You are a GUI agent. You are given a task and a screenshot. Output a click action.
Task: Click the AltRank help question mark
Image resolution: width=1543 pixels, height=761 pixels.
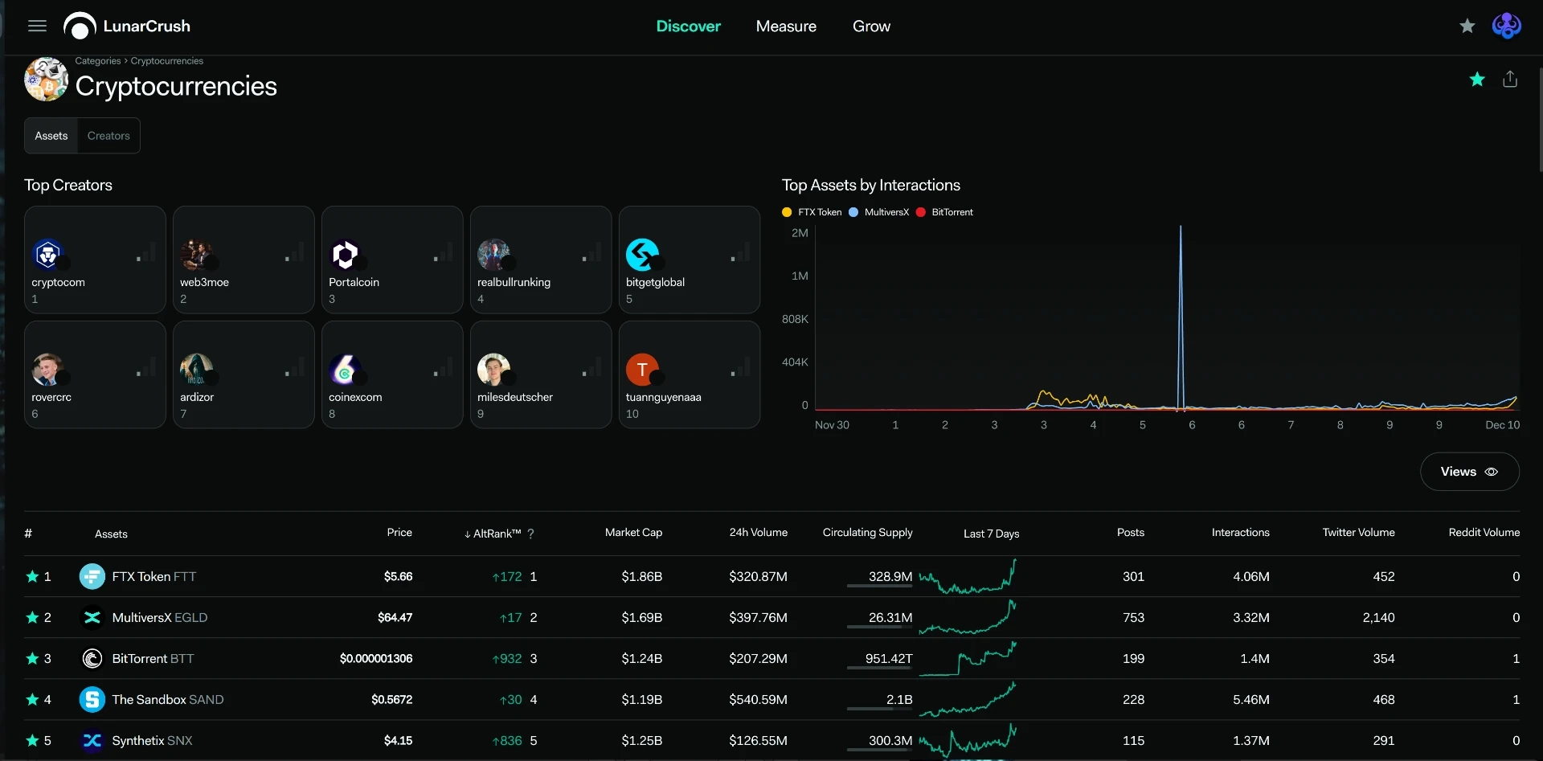[530, 534]
